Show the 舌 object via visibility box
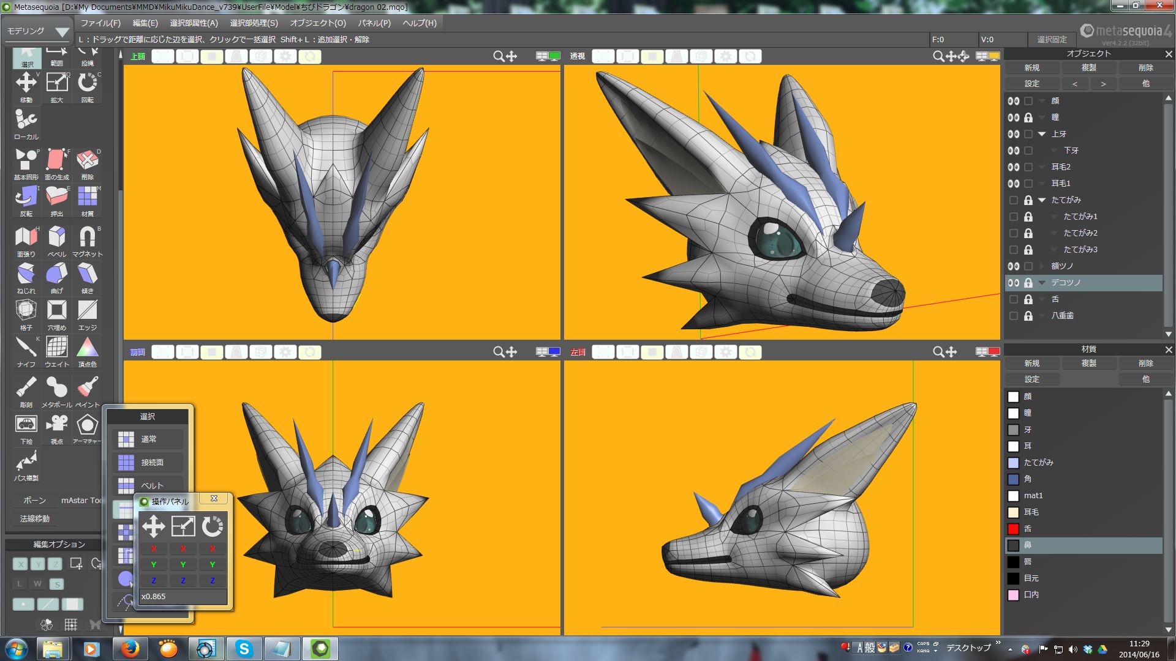This screenshot has height=661, width=1176. (x=1014, y=299)
